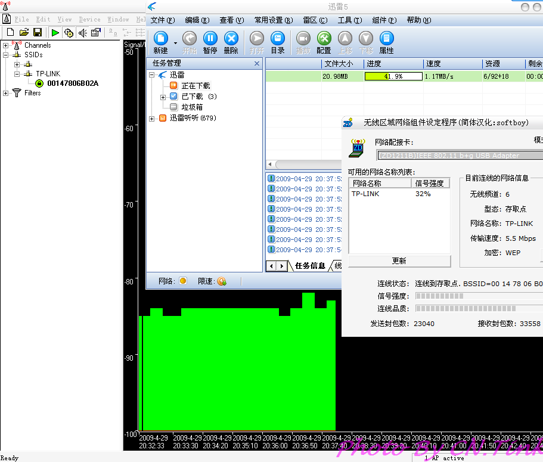Open Xunlei 常用设置(R) menu
This screenshot has height=462, width=543.
point(274,20)
